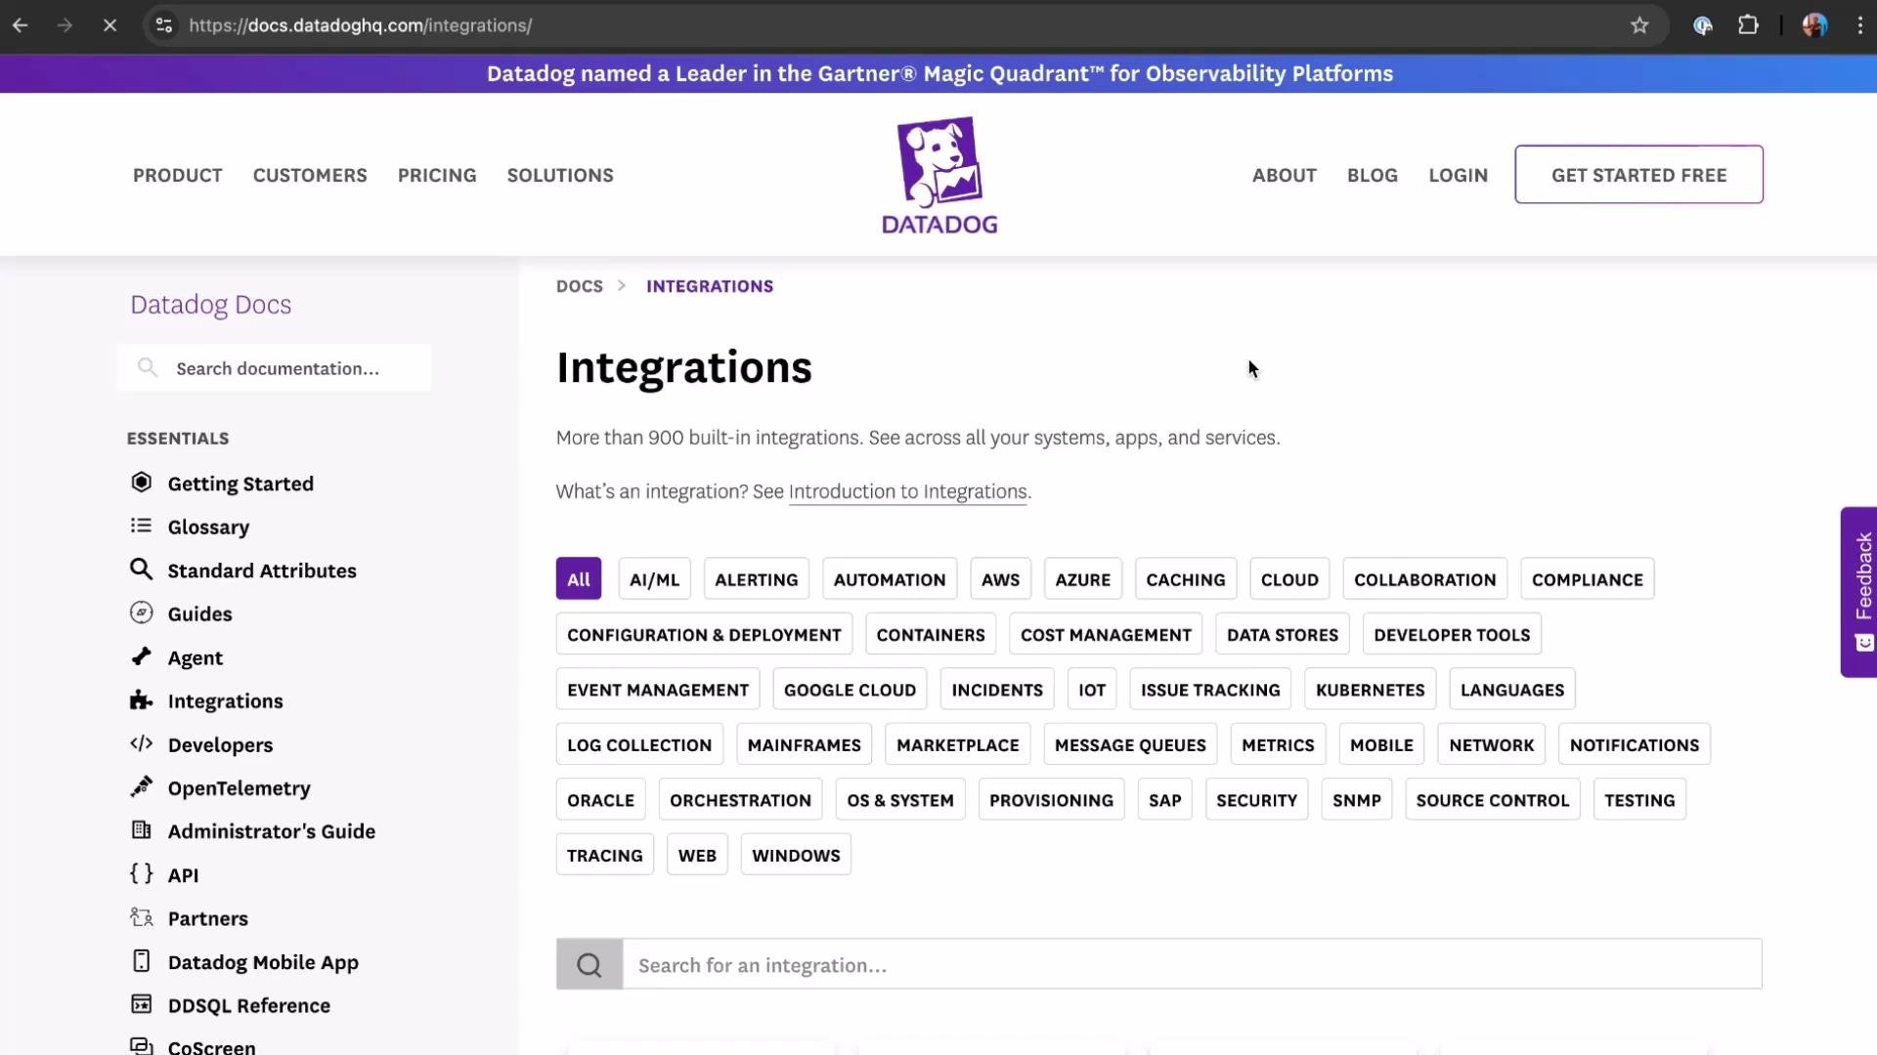Filter integrations by MESSAGE QUEUES
Screen dimensions: 1877x1055
1131,745
